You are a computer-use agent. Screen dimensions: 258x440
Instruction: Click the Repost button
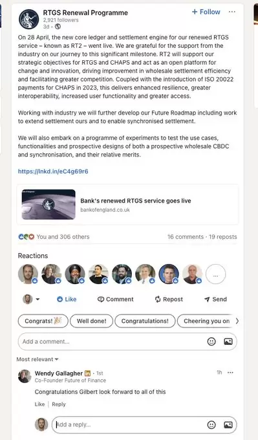tap(169, 300)
